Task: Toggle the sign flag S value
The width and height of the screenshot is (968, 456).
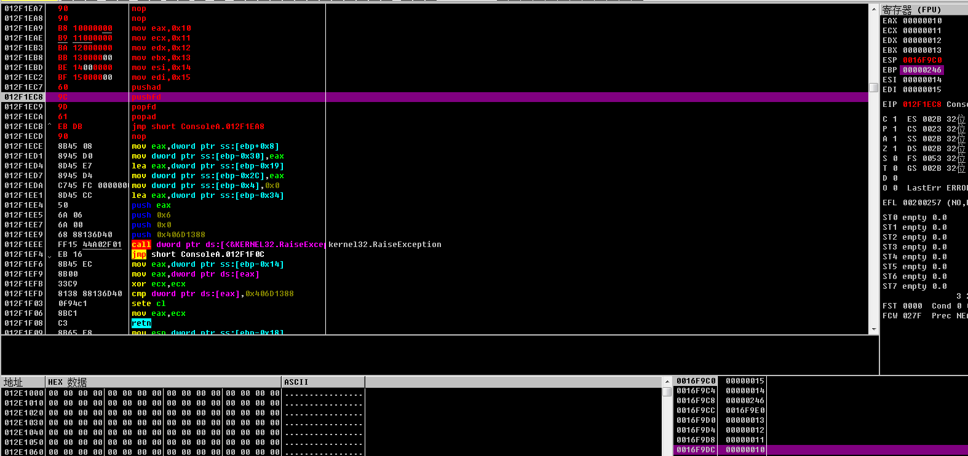Action: pyautogui.click(x=895, y=159)
